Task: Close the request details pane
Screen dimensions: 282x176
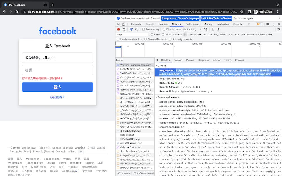Action: tap(157, 60)
